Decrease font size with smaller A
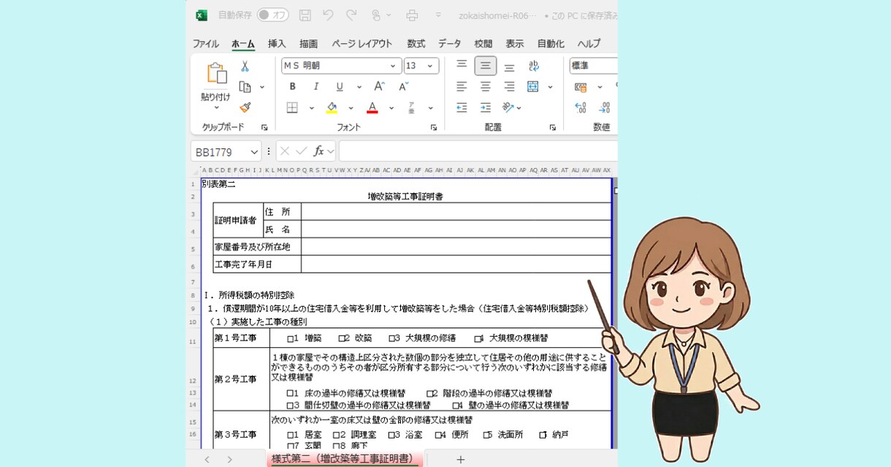The width and height of the screenshot is (891, 467). pos(403,86)
